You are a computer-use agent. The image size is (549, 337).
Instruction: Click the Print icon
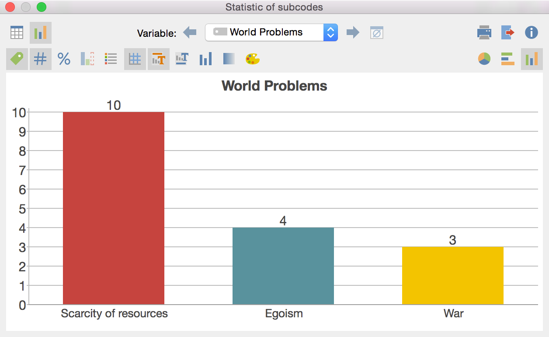coord(484,33)
